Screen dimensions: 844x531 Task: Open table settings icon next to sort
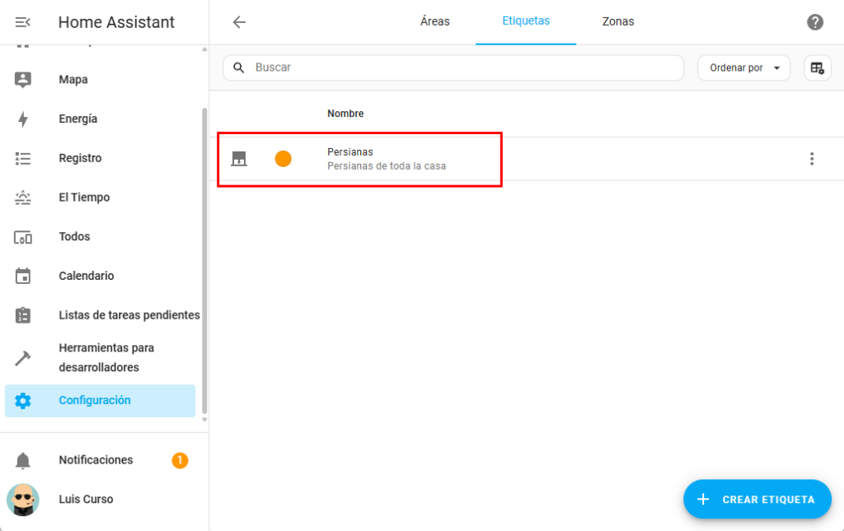[x=817, y=68]
